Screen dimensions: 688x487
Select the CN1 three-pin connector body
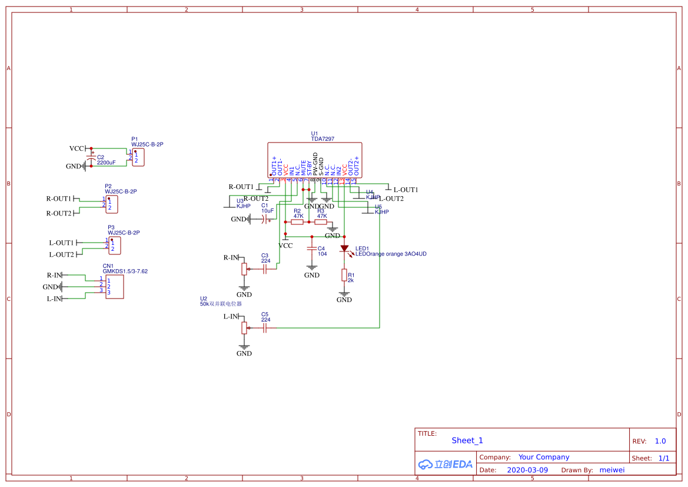[x=115, y=287]
